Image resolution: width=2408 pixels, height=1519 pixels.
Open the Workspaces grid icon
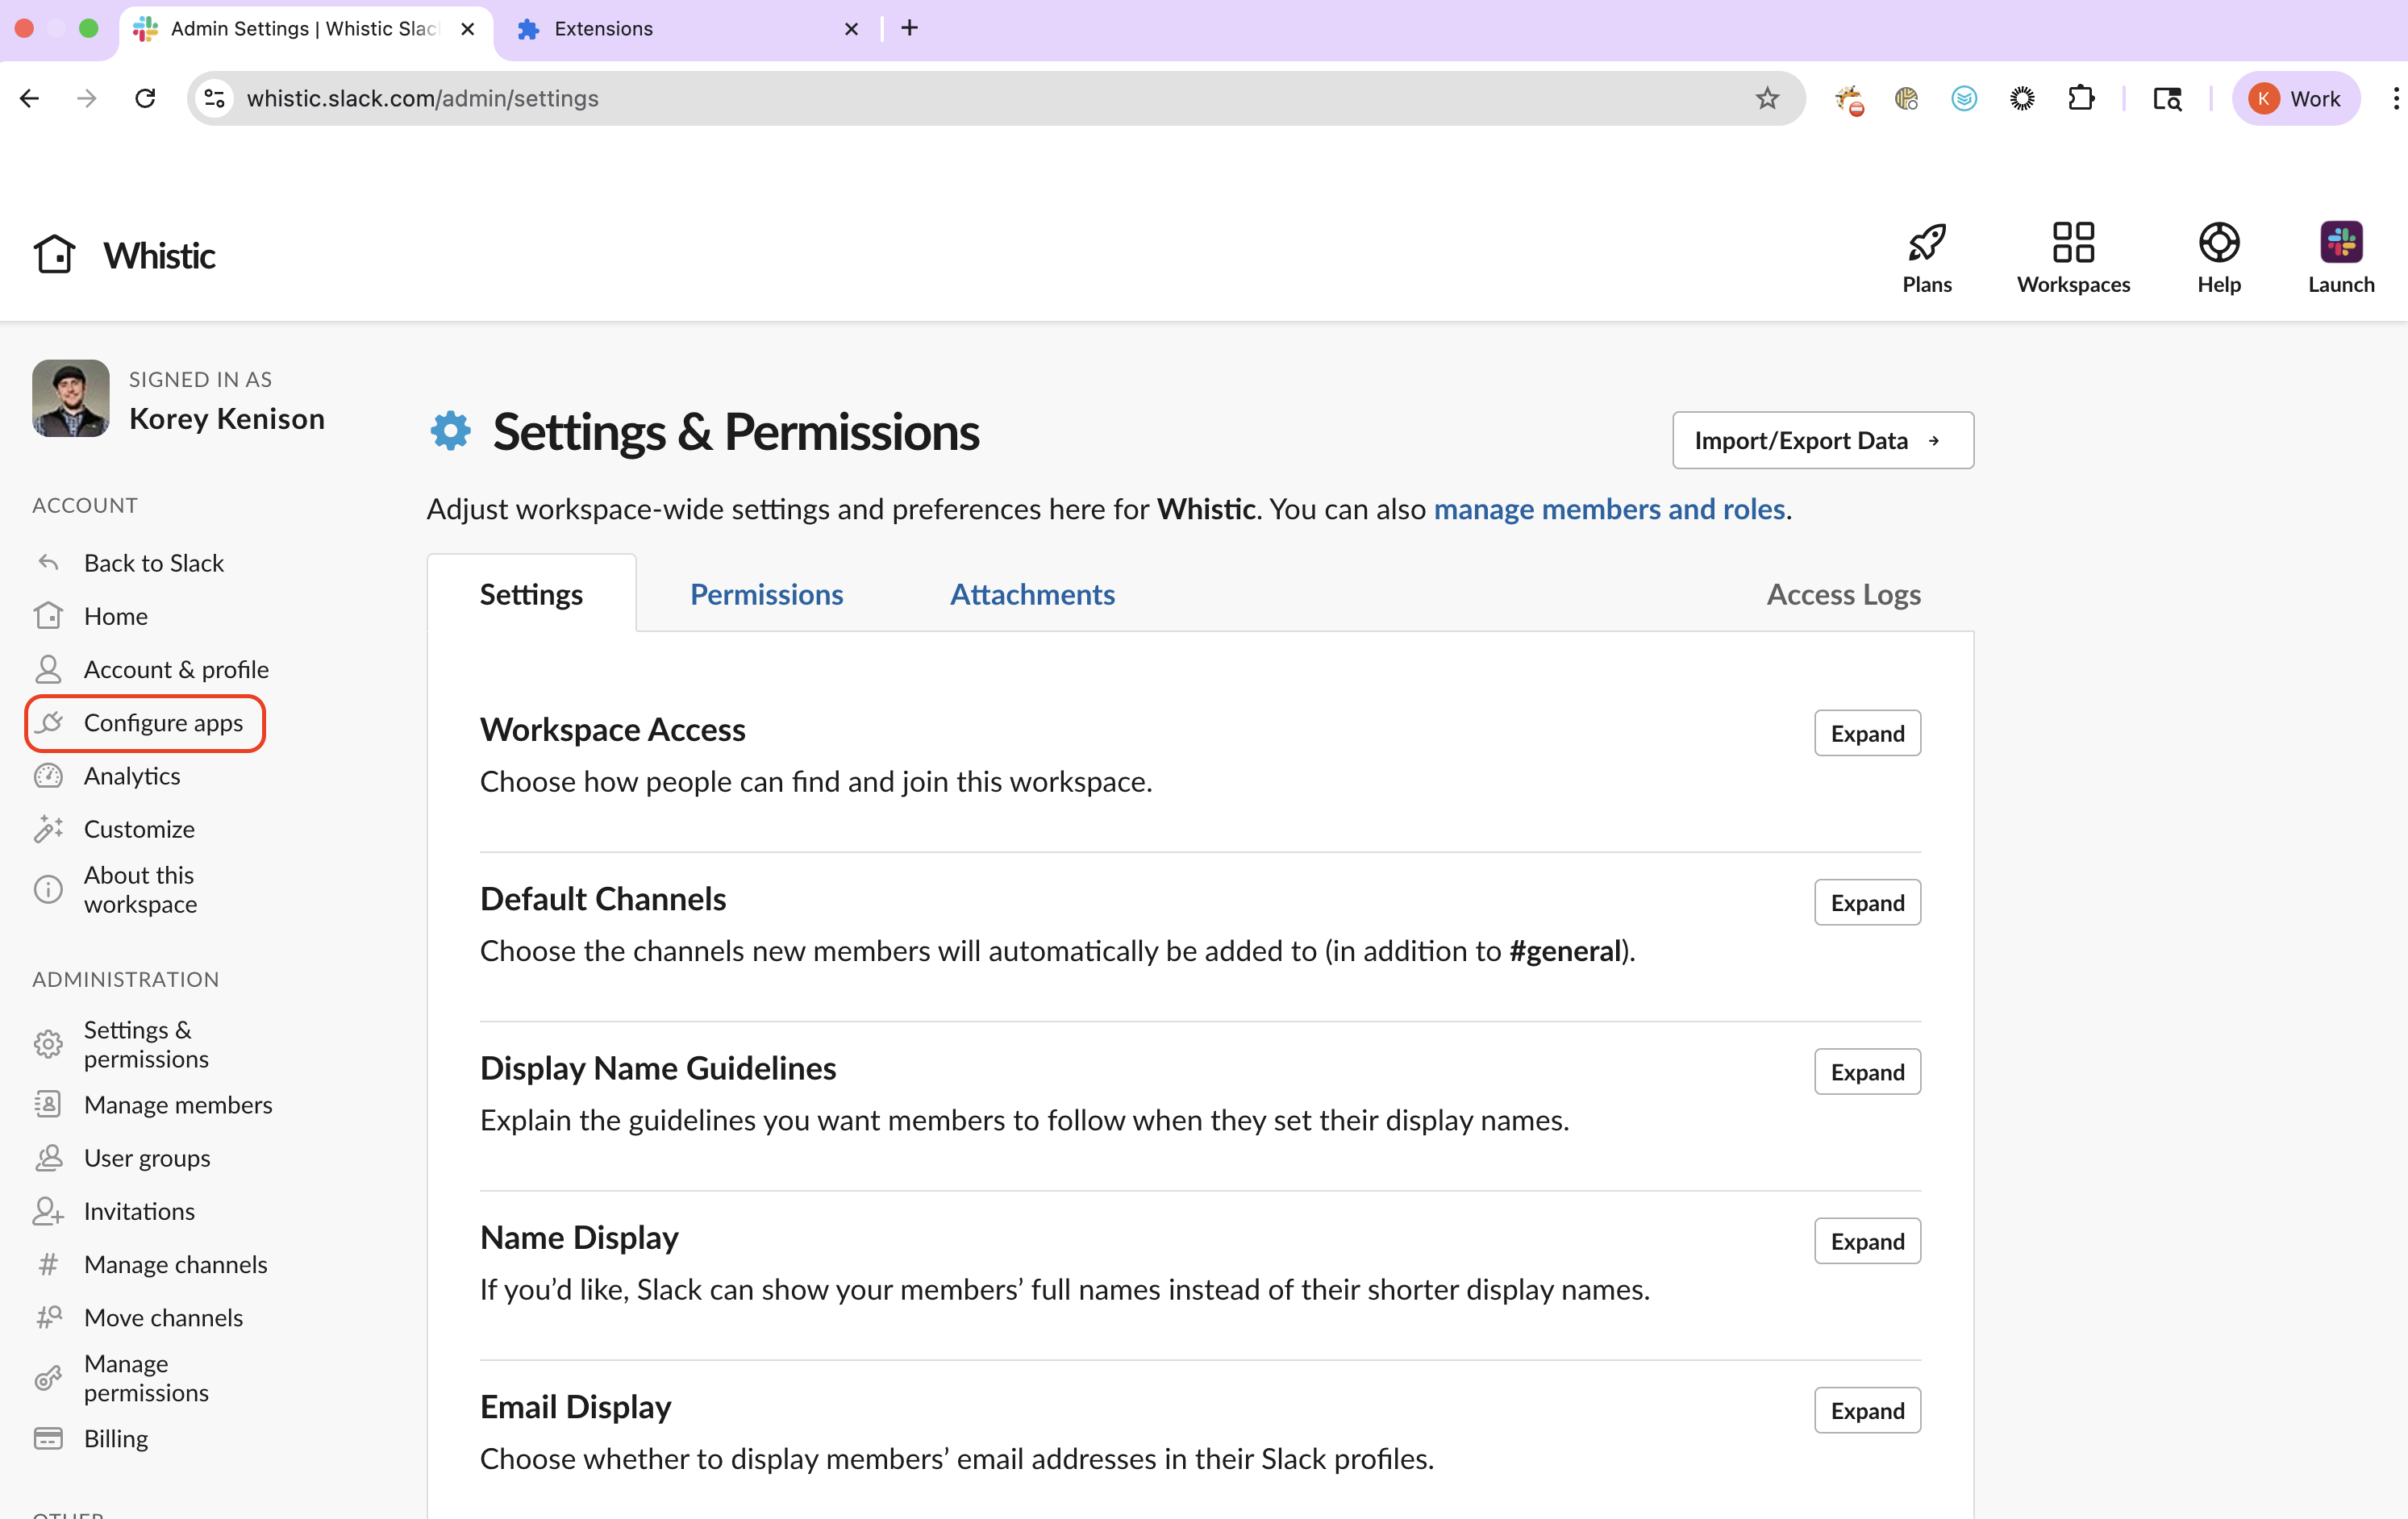point(2073,242)
